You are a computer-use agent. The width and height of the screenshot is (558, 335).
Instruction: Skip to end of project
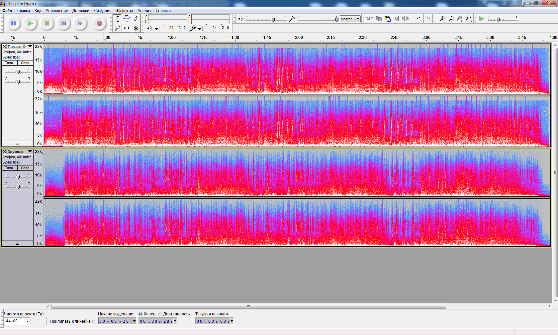coord(80,23)
